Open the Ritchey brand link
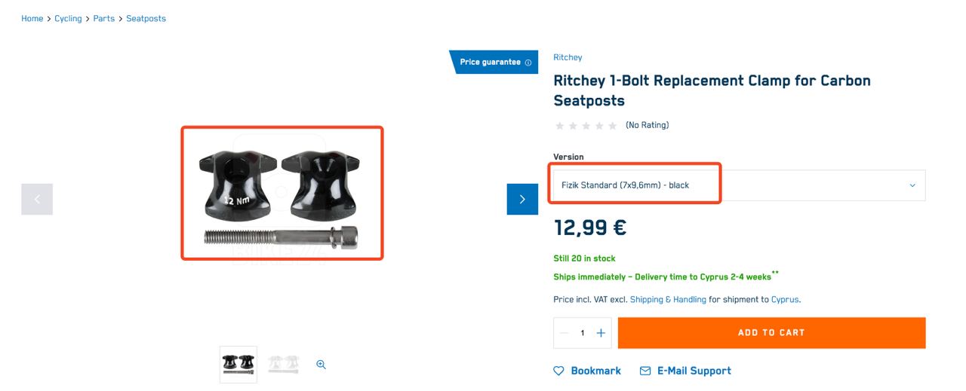966x391 pixels. 568,57
